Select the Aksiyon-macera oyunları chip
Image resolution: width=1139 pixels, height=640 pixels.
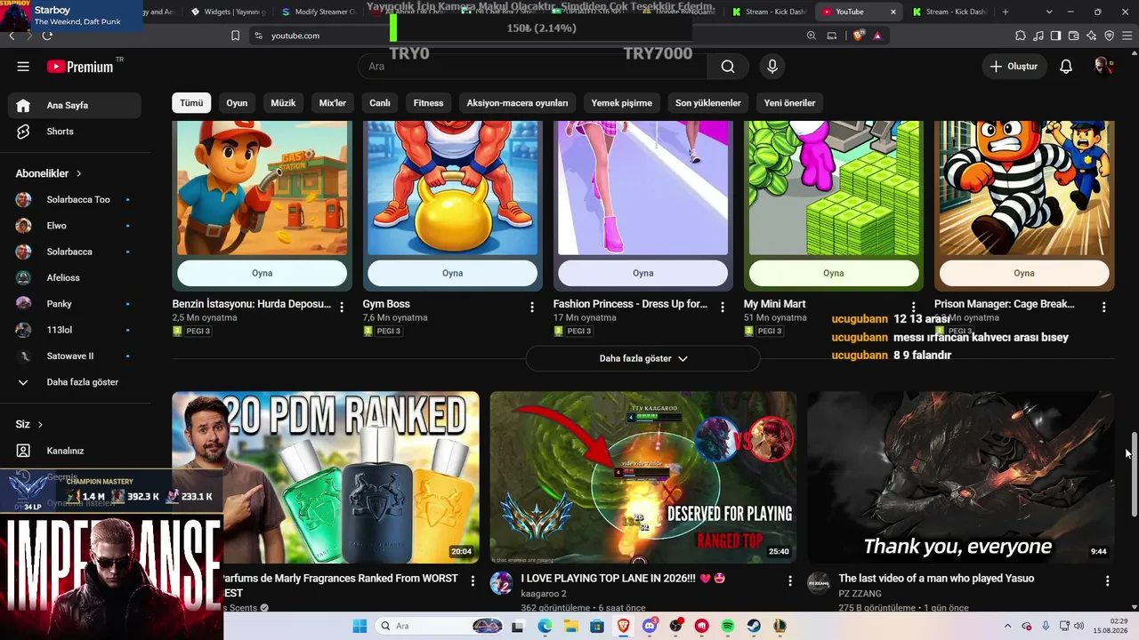tap(517, 103)
